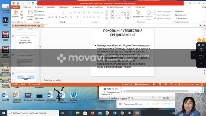Click the spell check icon in status bar
The width and height of the screenshot is (206, 116).
pos(29,84)
